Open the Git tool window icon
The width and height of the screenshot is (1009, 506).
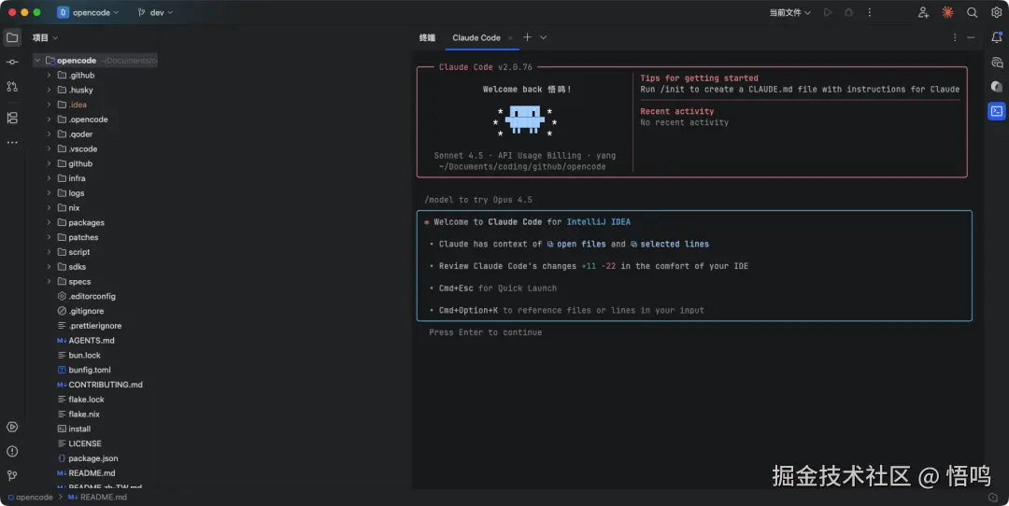coord(12,476)
